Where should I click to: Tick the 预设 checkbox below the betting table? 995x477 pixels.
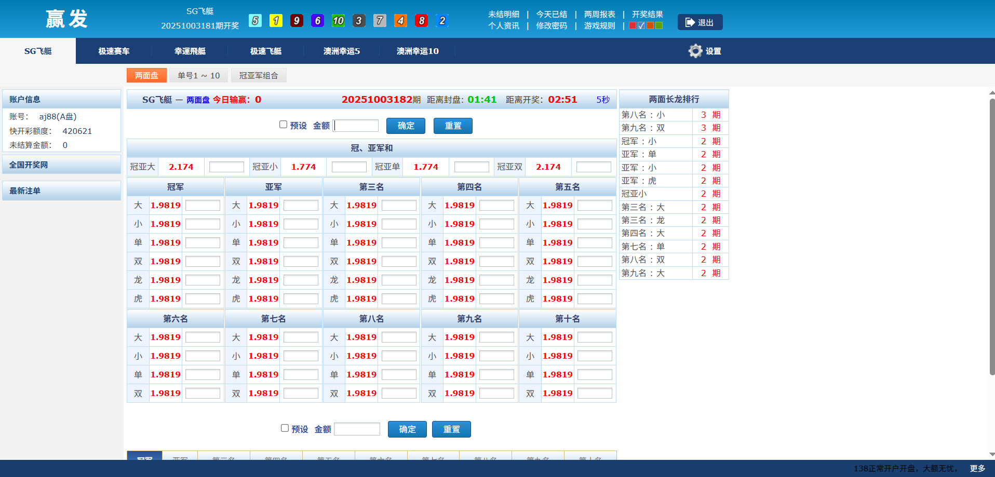click(x=285, y=428)
